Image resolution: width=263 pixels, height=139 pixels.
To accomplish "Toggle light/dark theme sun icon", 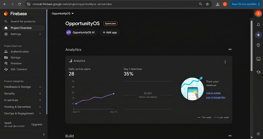I will click(258, 134).
